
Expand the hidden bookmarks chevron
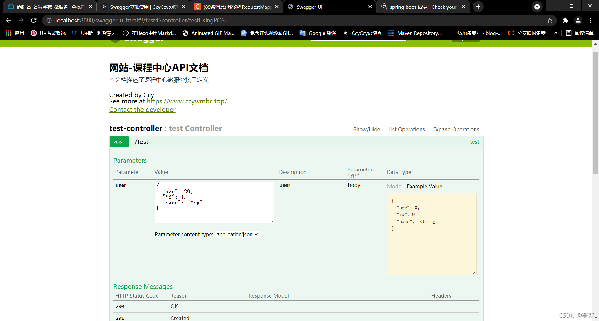tap(555, 33)
